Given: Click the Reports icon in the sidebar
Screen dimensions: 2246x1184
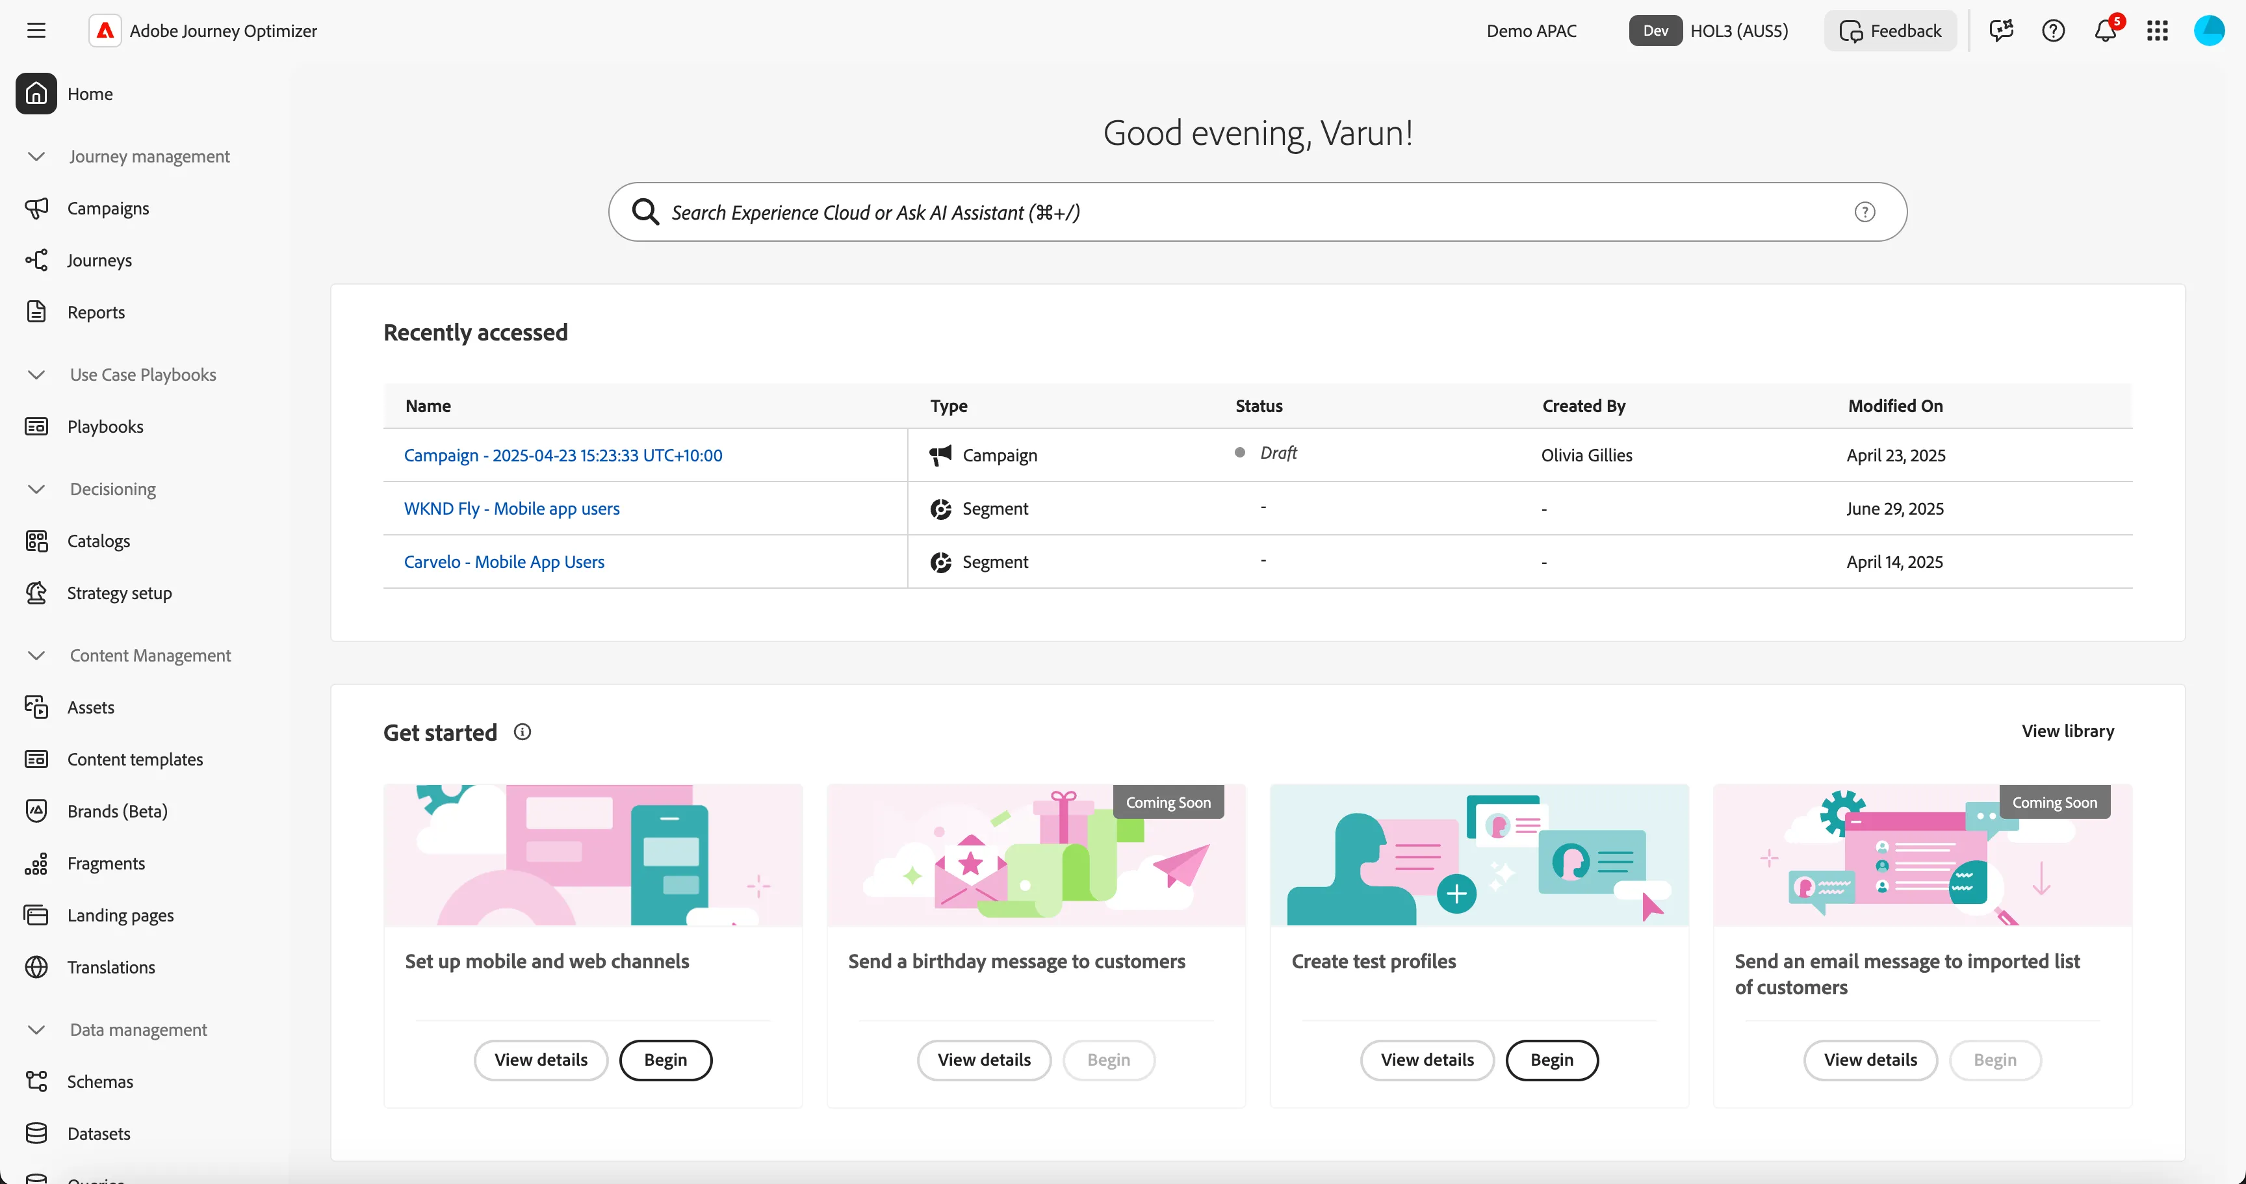Looking at the screenshot, I should pos(36,311).
